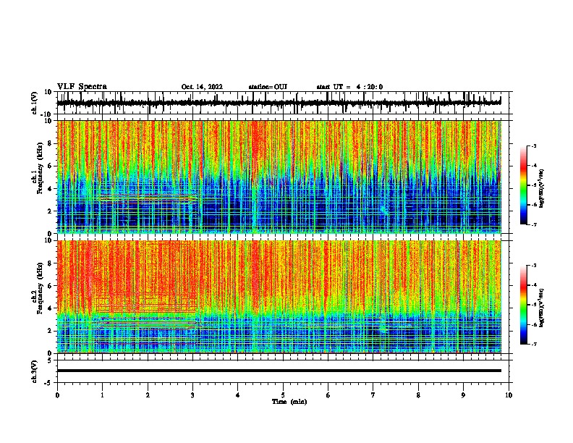
Task: Click ch.2 color scale log(PSD) units label
Action: click(542, 308)
